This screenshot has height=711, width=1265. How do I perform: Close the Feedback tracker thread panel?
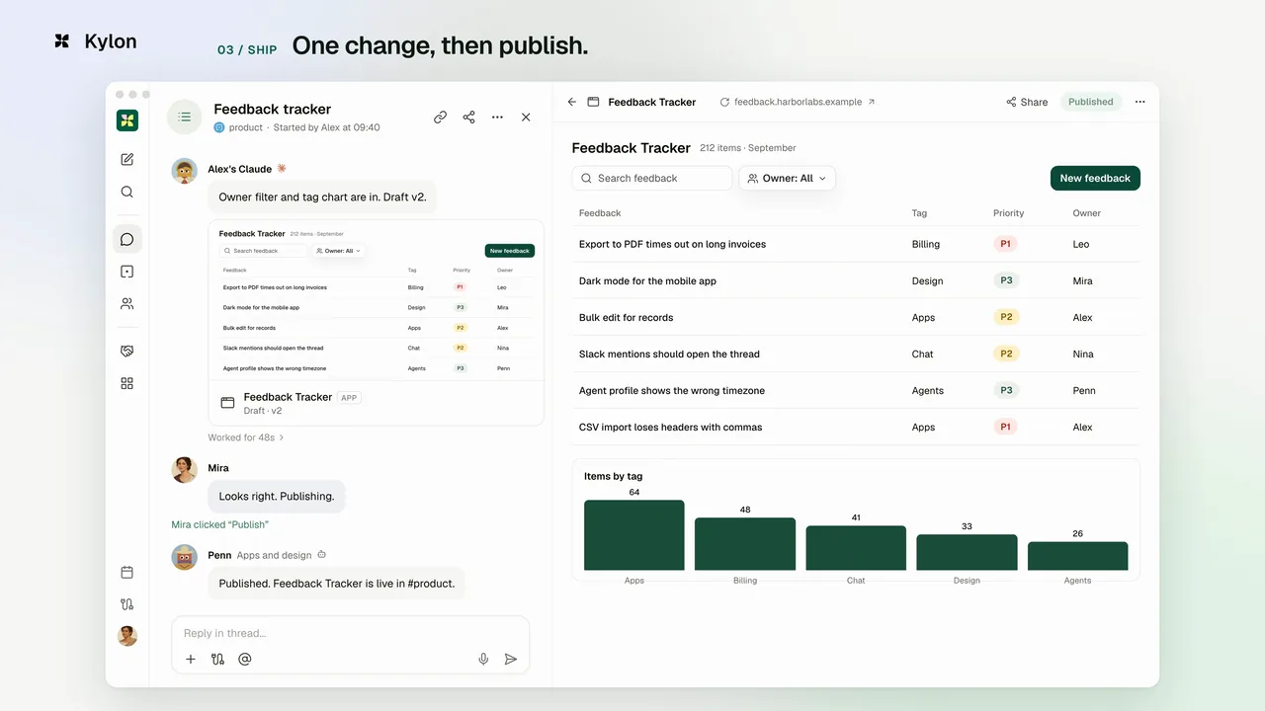click(x=526, y=117)
